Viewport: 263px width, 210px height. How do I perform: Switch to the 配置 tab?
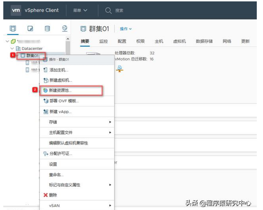122,41
